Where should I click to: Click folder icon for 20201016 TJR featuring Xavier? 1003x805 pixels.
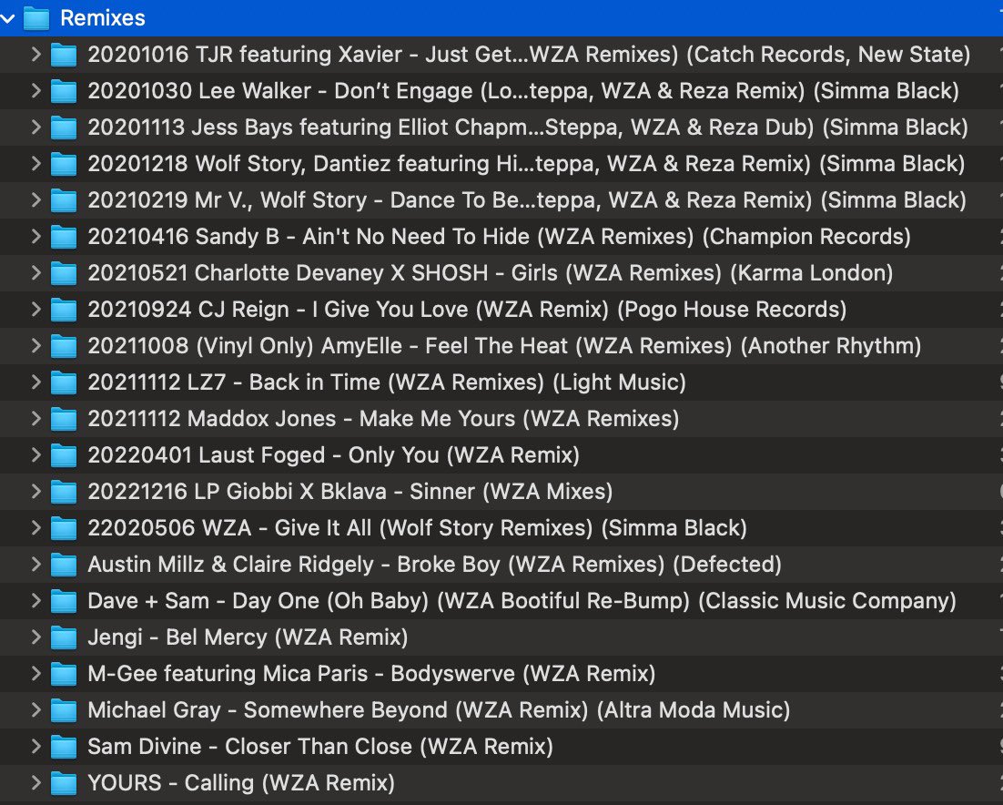coord(64,55)
